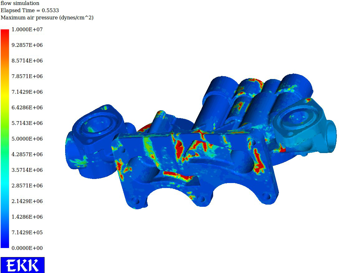Click the 7.1429E+06 legend value
Viewport: 354px width, 273px height.
point(27,92)
